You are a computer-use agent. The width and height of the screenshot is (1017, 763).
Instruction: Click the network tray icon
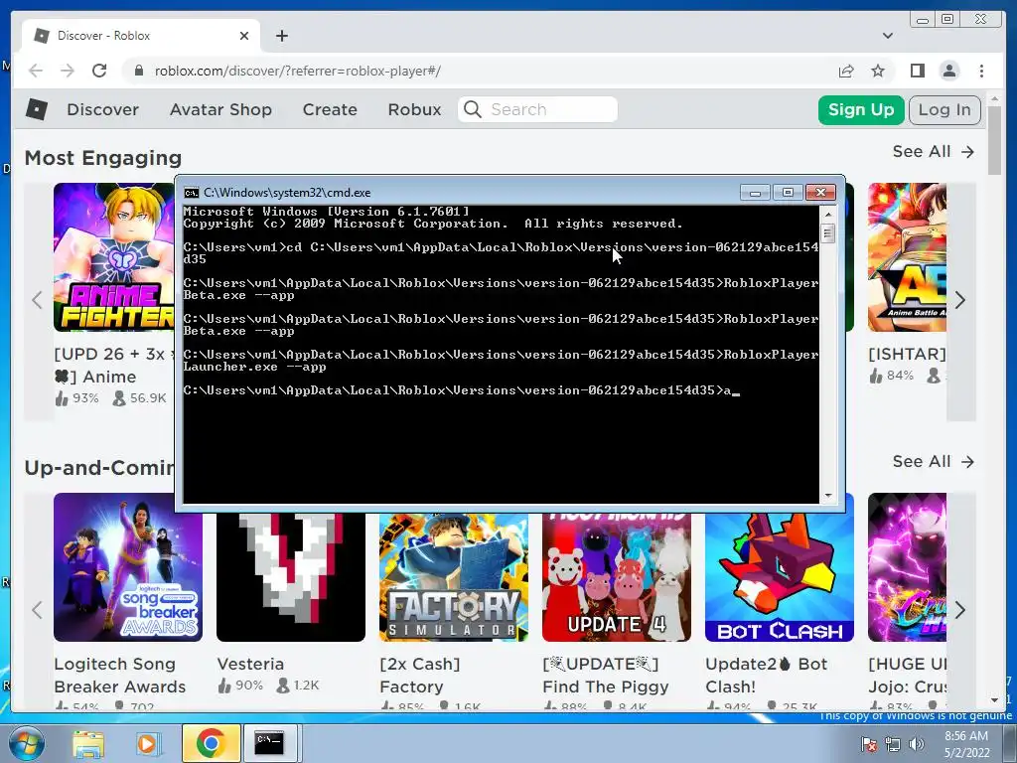click(x=893, y=745)
